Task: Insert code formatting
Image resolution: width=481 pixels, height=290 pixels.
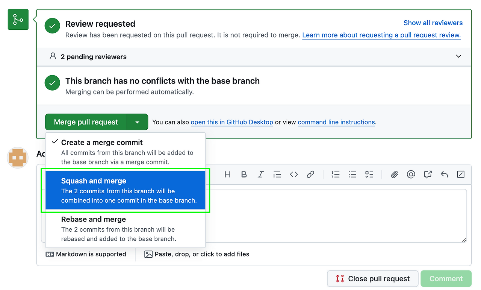Action: point(294,175)
